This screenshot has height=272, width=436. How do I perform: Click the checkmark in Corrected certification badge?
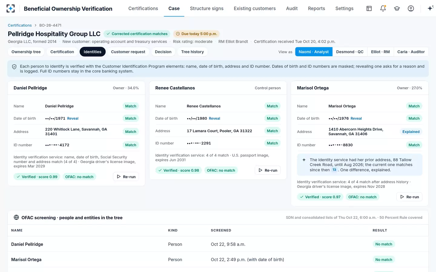tap(108, 34)
